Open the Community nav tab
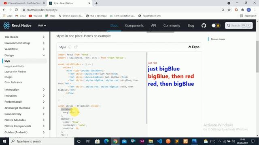This screenshot has width=259, height=145. pos(172,25)
